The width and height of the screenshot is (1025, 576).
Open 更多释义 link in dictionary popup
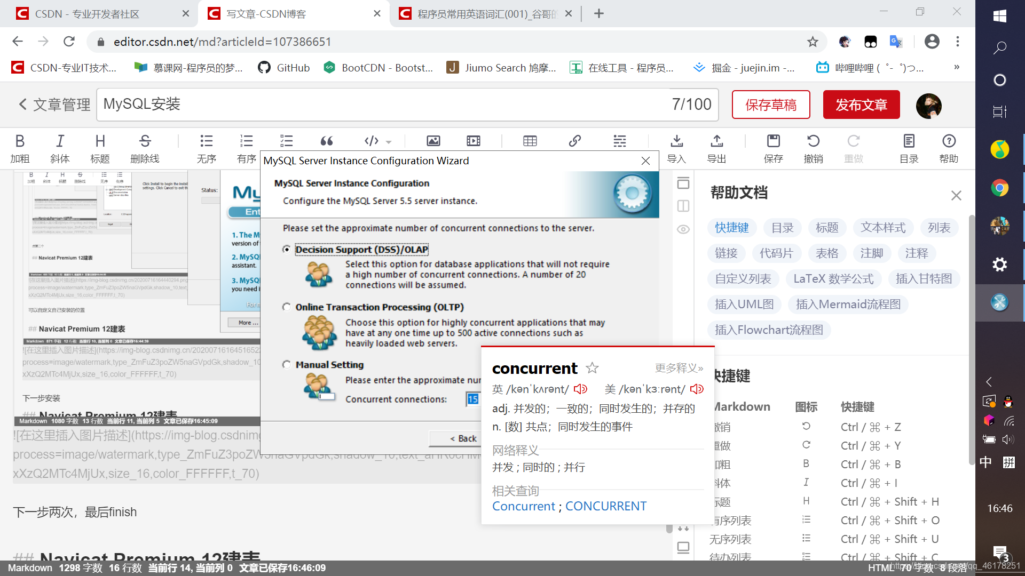[679, 368]
